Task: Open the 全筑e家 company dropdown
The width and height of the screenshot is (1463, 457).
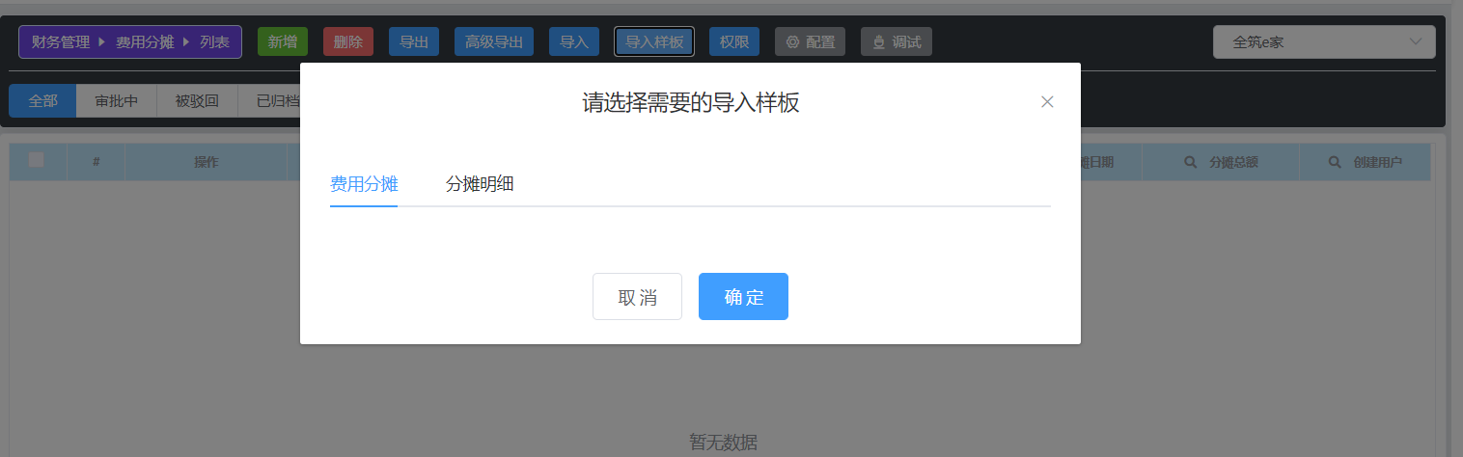Action: [x=1323, y=41]
